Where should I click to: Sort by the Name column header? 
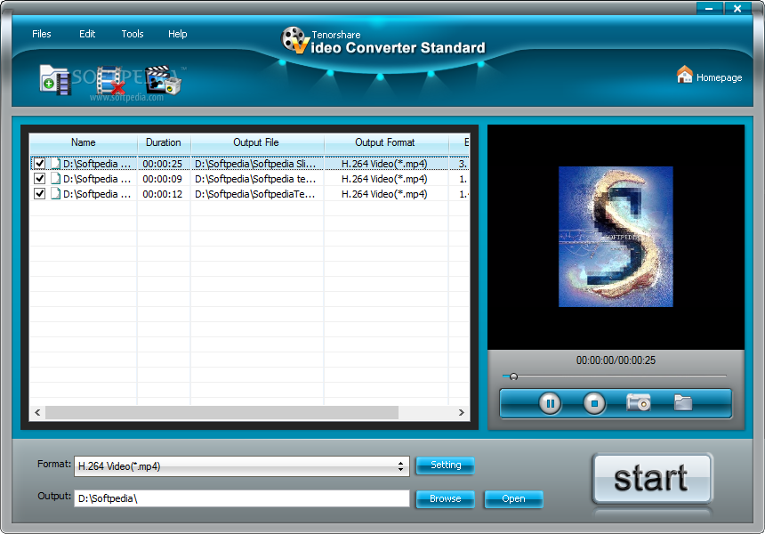click(x=84, y=142)
